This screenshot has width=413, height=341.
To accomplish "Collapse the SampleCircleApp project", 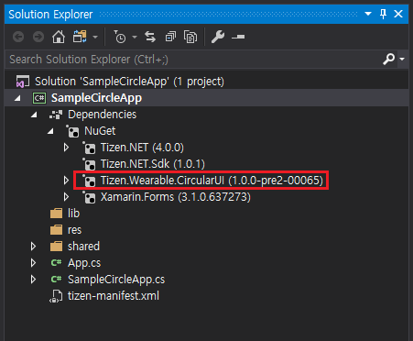I will pos(17,98).
